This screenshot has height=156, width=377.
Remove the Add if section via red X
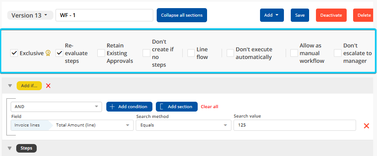point(48,86)
